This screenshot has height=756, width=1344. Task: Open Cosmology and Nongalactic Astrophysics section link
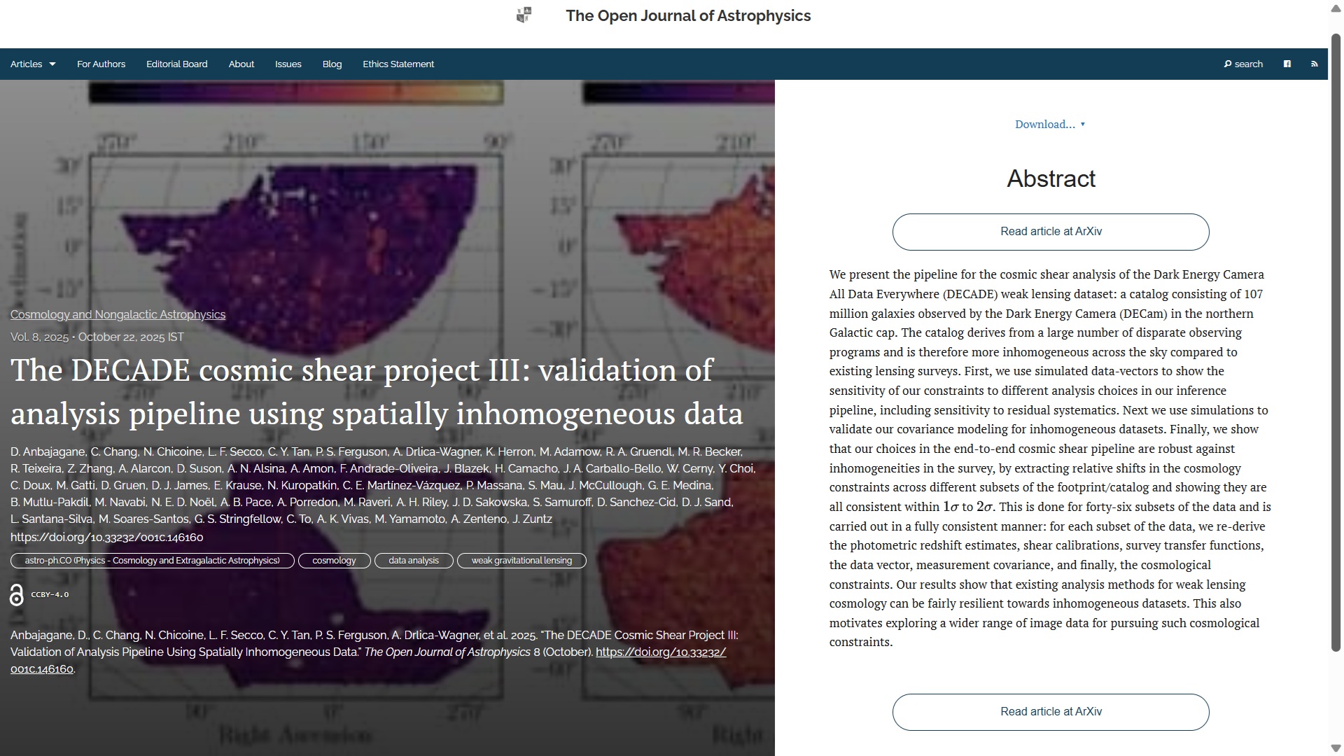(x=118, y=315)
